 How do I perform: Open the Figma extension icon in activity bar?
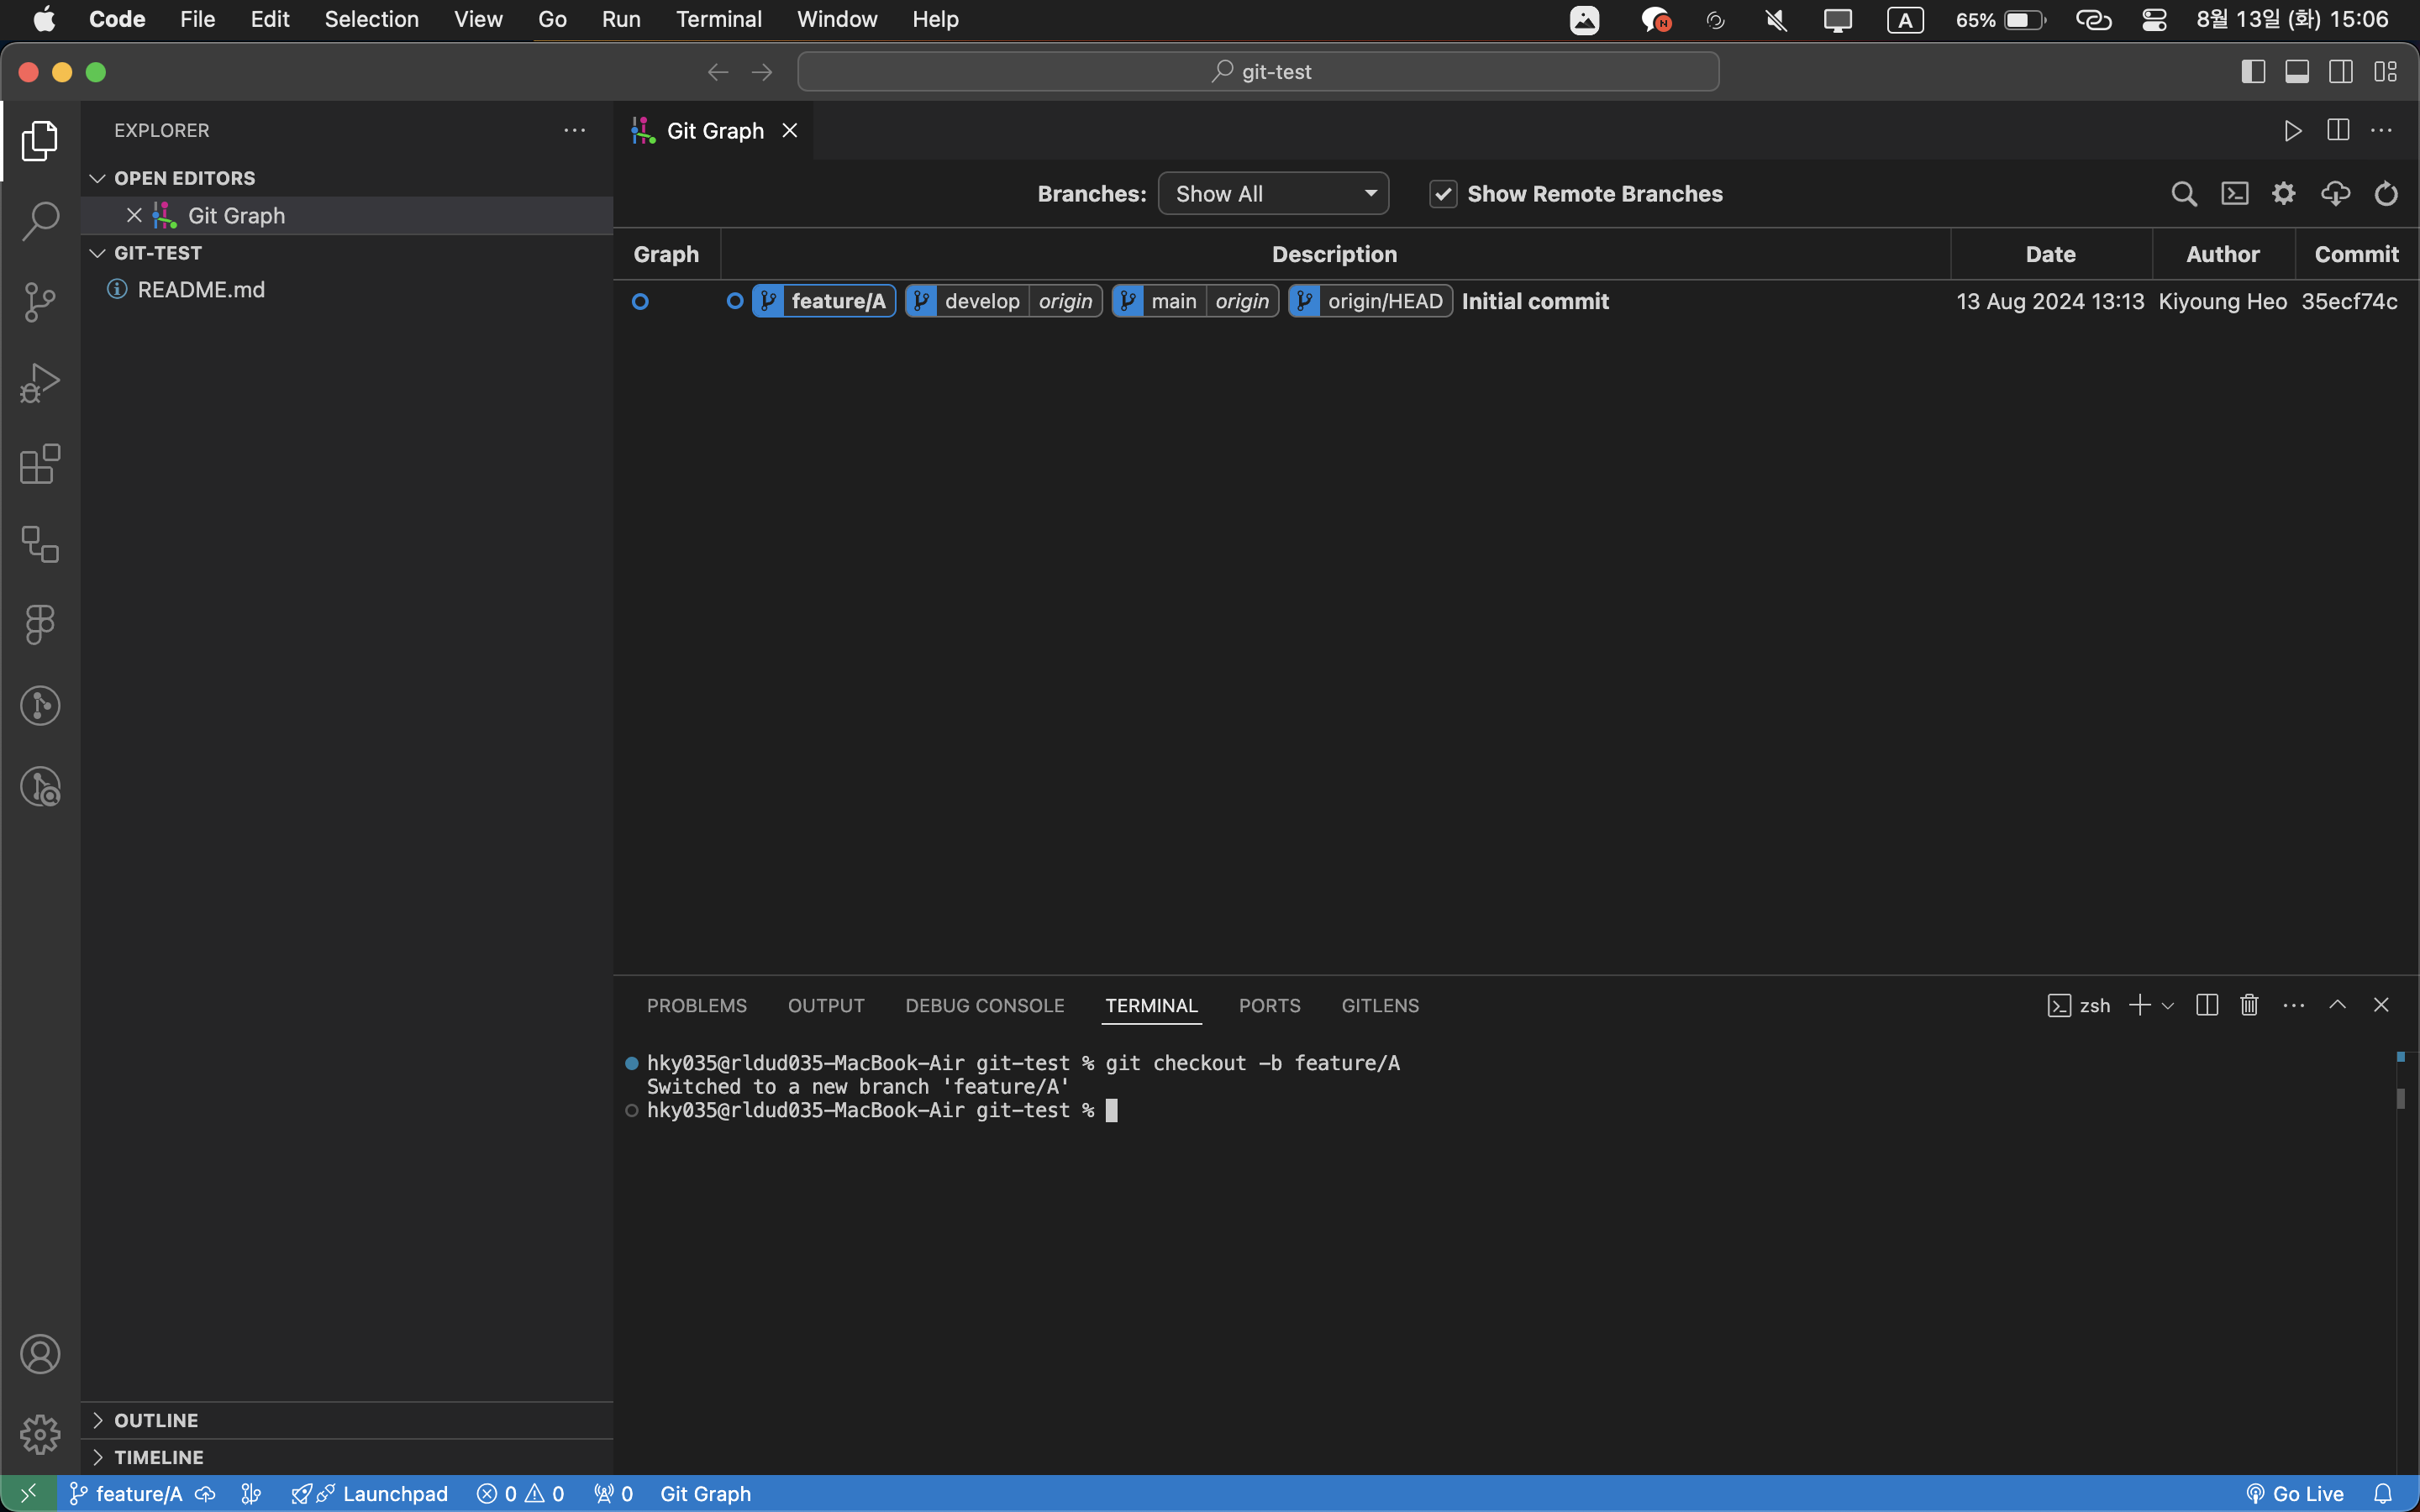pos(40,625)
